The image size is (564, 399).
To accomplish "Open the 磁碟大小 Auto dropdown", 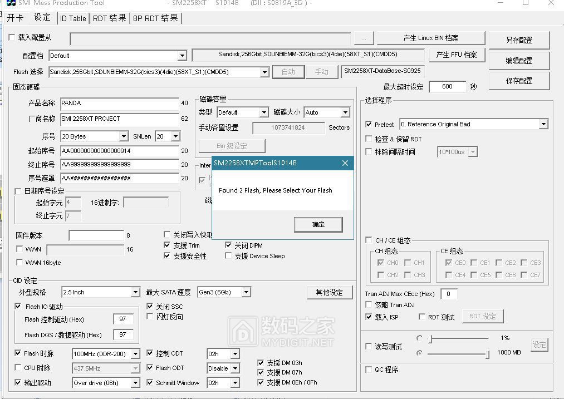I will [x=345, y=112].
